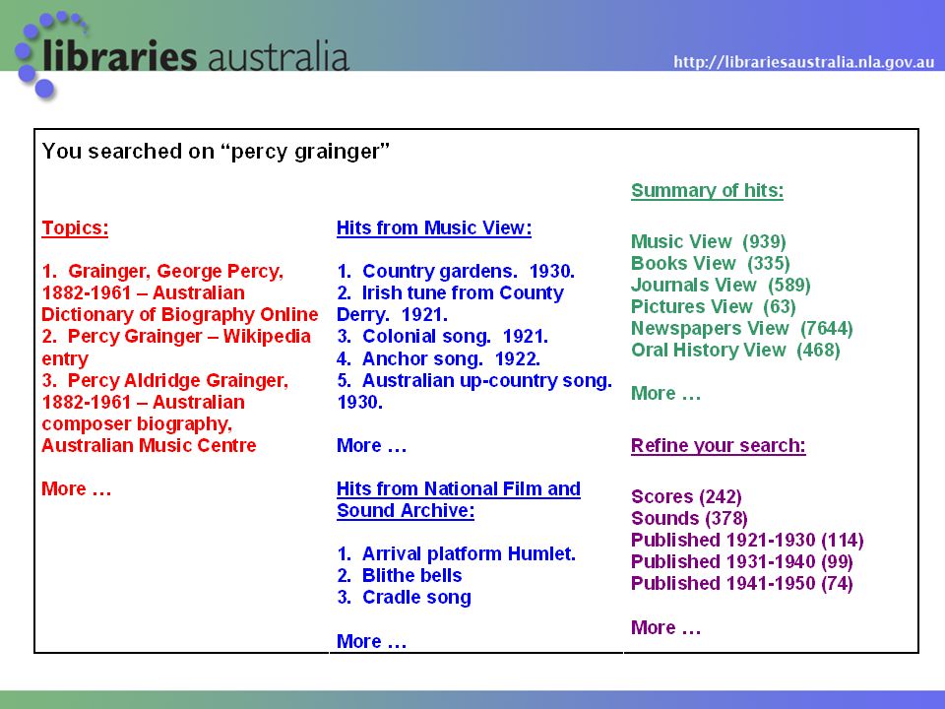Open the librariesaustralia.nla.gov.au URL

[804, 62]
